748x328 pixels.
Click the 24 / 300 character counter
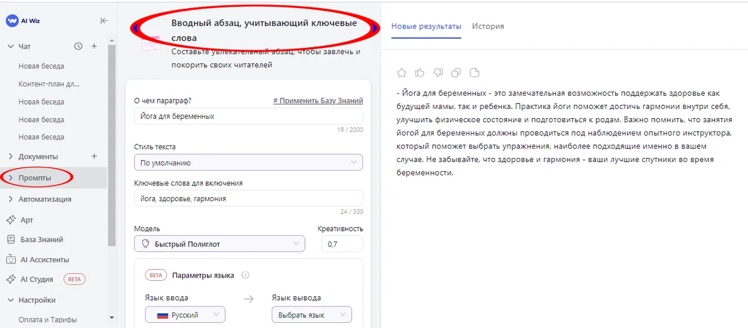350,212
